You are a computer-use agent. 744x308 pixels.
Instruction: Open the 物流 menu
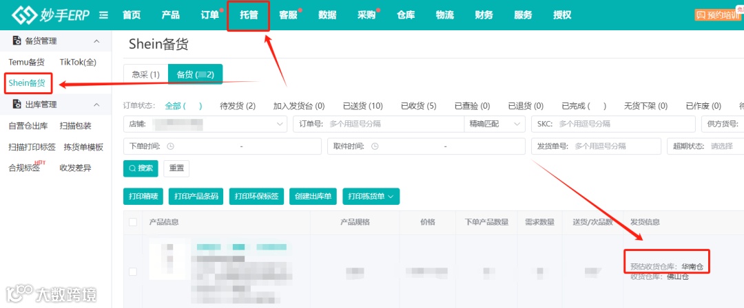444,15
